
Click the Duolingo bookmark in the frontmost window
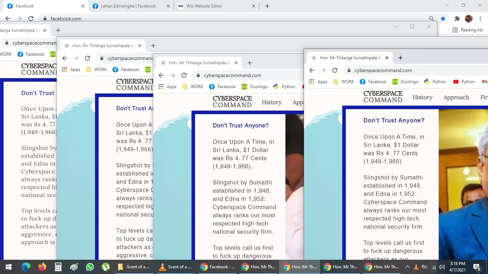coord(405,82)
